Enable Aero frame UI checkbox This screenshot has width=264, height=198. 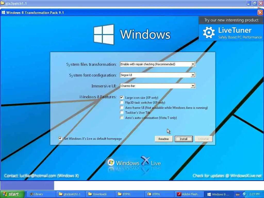point(122,108)
